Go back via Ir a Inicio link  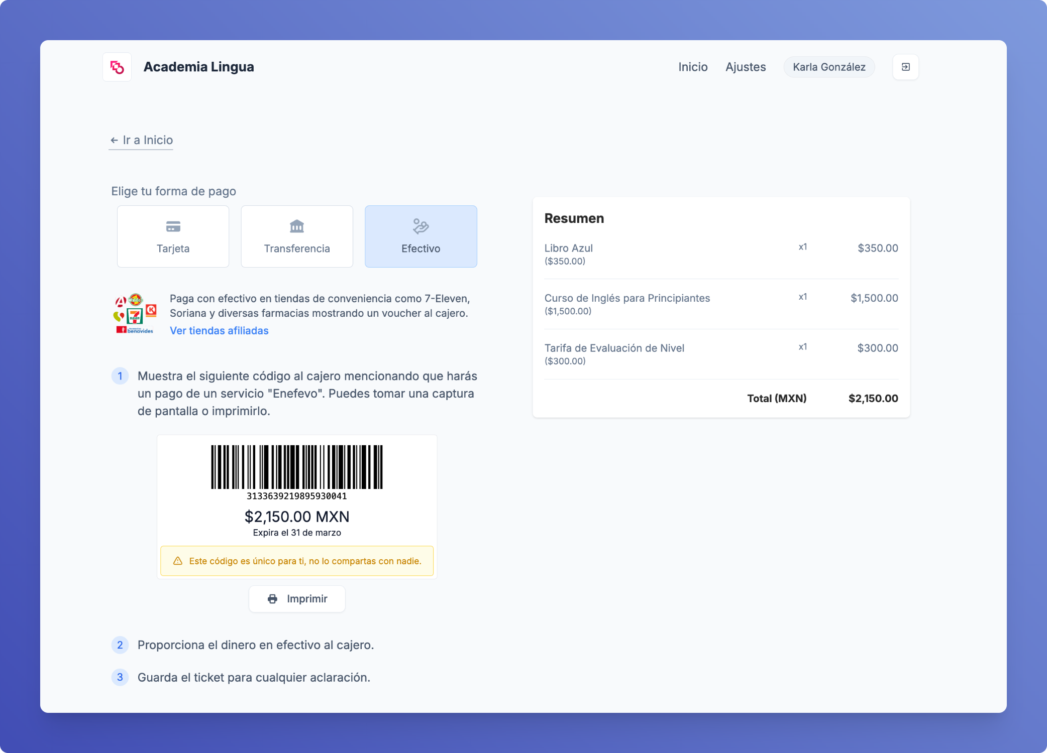click(141, 140)
